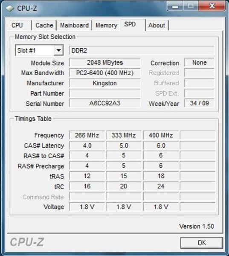
Task: Open the Slot #1 dropdown arrow
Action: click(x=58, y=50)
